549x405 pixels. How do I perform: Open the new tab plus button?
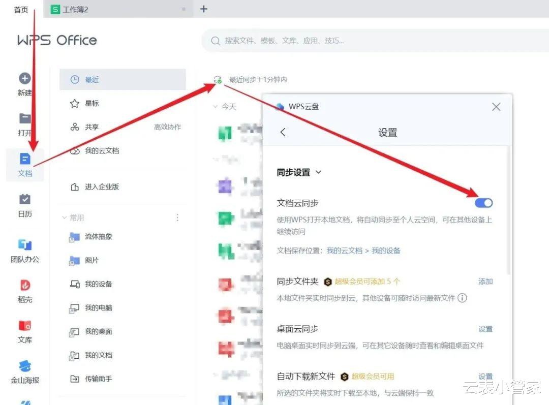(204, 9)
